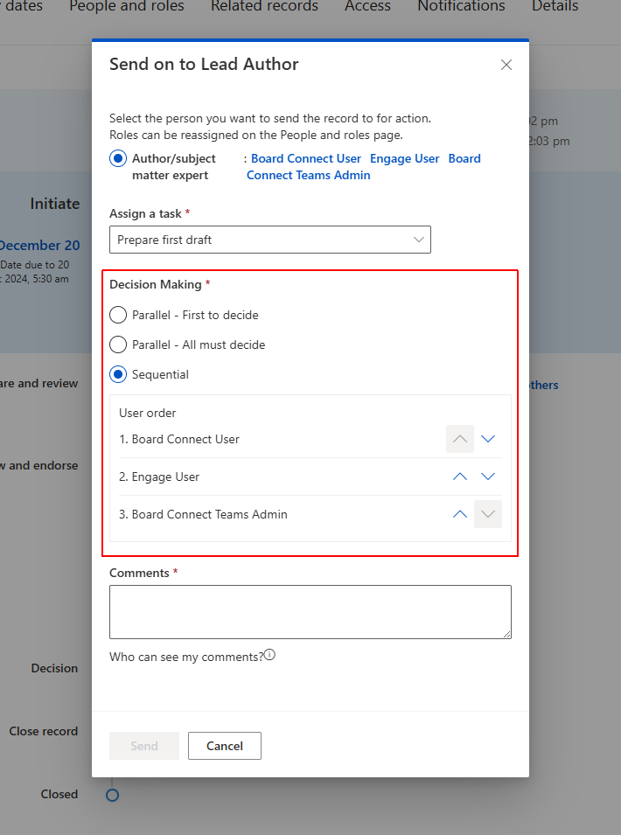
Task: Open the Access tab
Action: tap(367, 6)
